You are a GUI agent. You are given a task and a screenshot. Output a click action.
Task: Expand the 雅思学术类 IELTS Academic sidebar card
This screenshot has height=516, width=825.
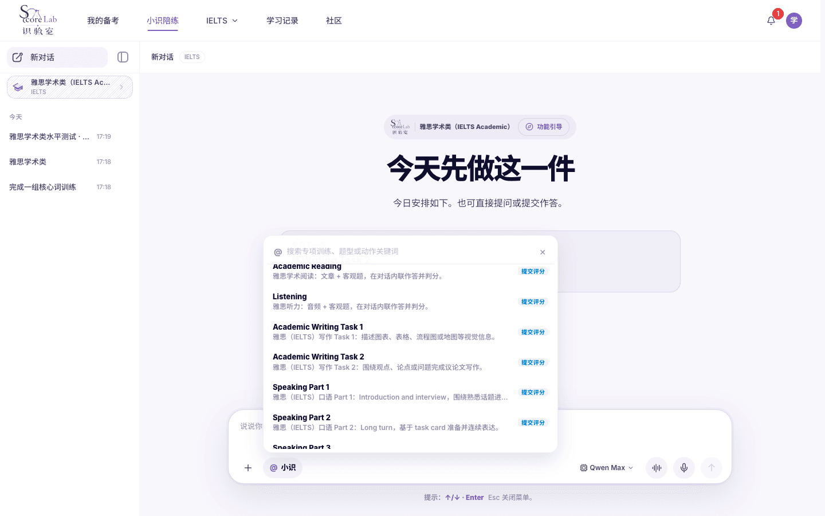click(x=70, y=87)
